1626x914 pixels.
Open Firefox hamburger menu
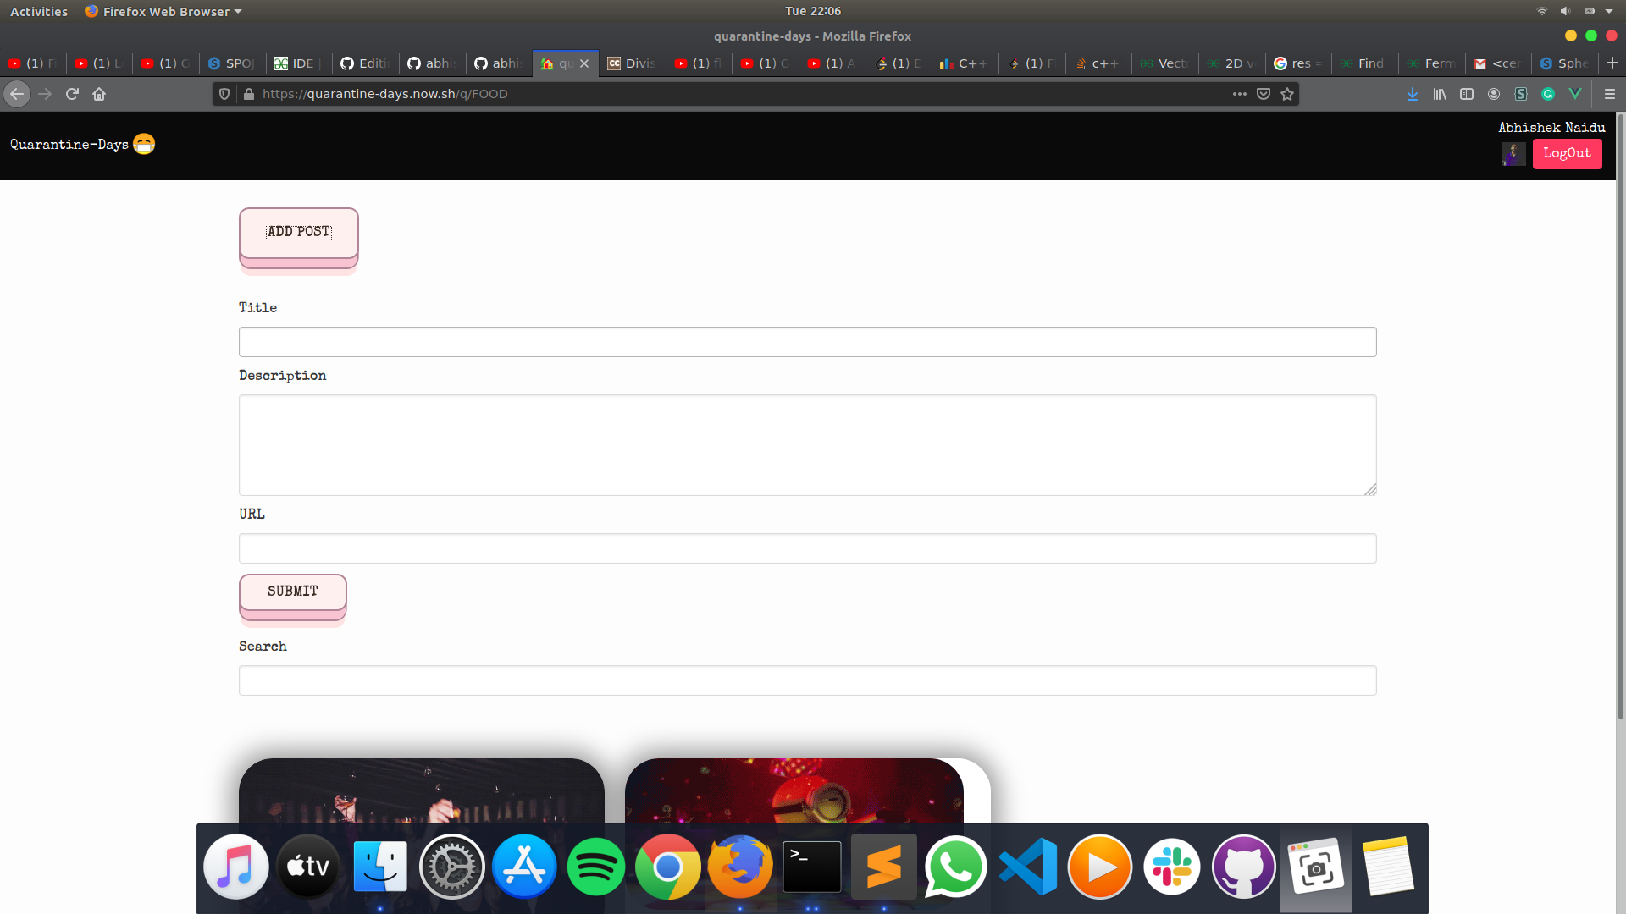(x=1610, y=94)
